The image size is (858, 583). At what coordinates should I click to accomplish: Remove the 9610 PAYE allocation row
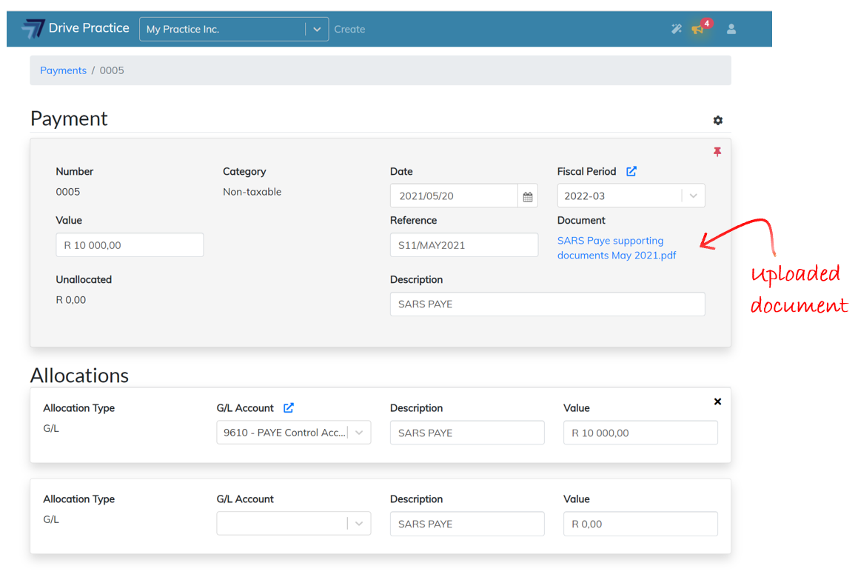[x=717, y=402]
